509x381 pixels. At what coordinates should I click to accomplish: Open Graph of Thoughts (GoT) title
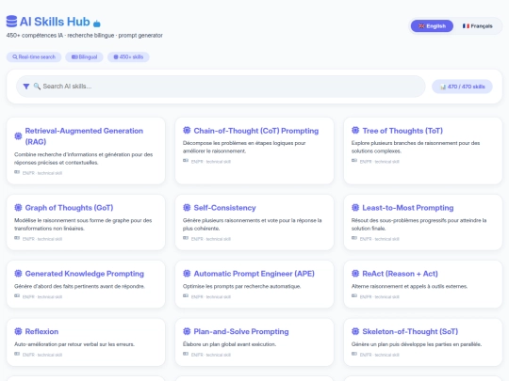click(x=69, y=208)
